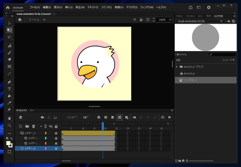Pick the Line tool
Viewport: 241px width, 167px height.
coord(9,74)
